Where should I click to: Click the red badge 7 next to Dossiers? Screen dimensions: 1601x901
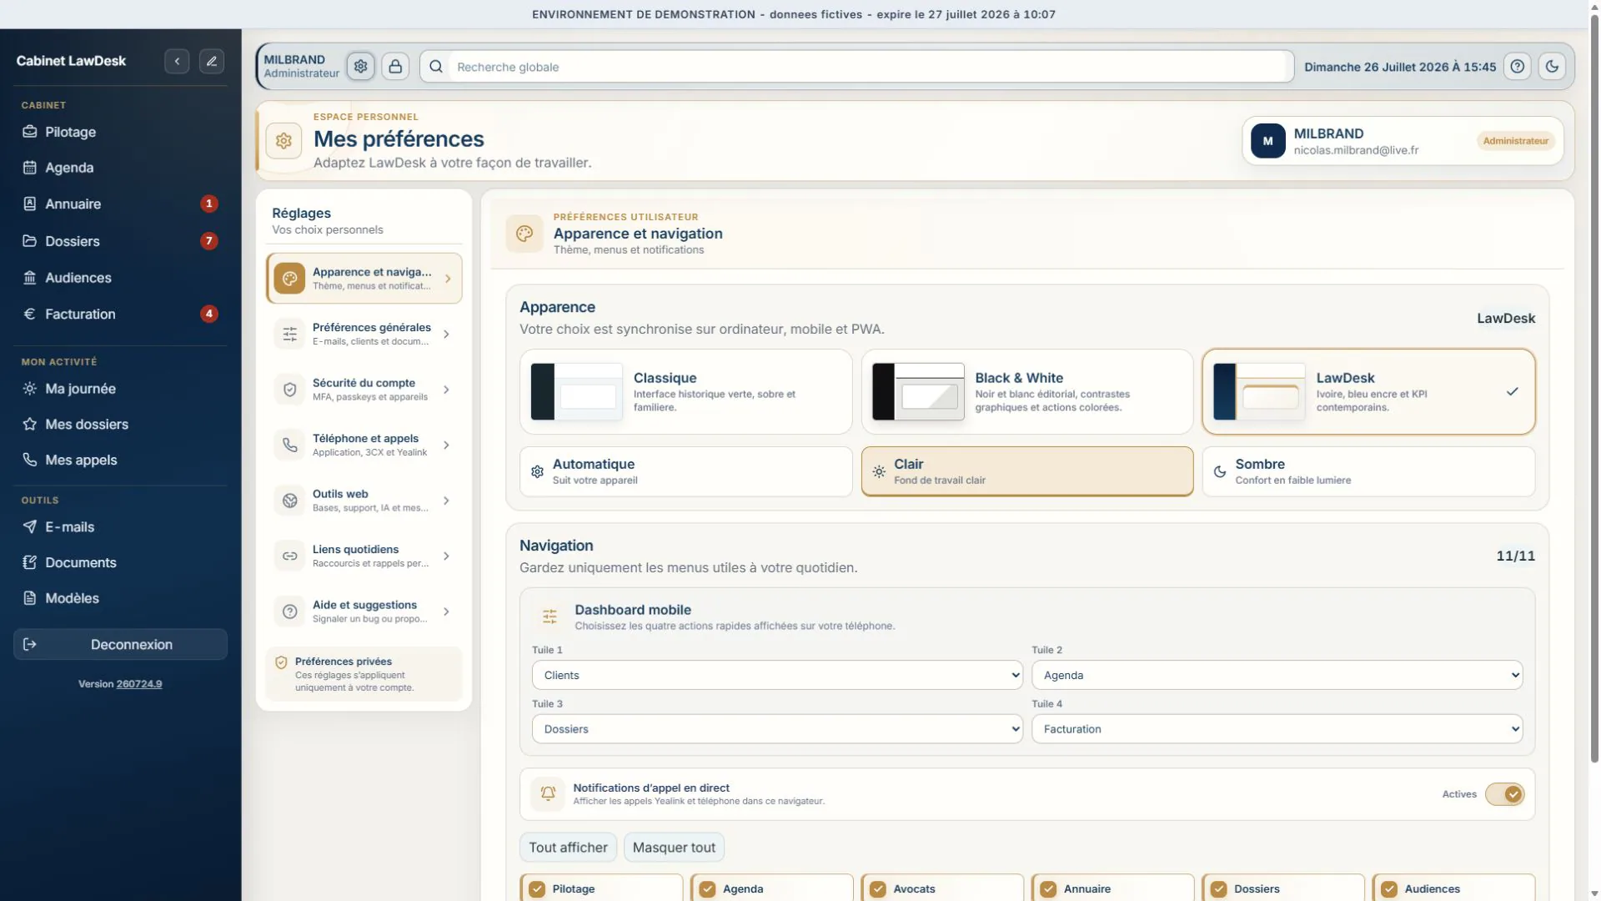(209, 241)
